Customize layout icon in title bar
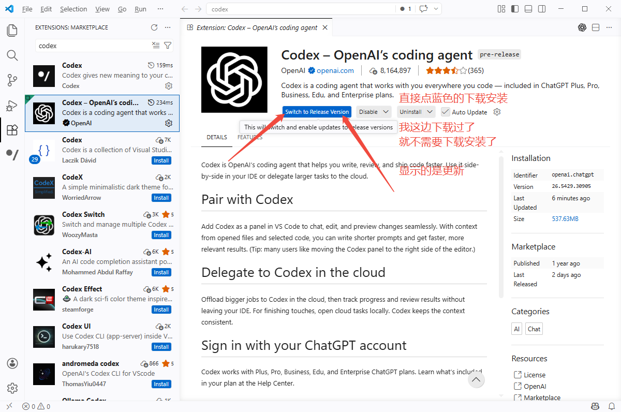The height and width of the screenshot is (412, 621). [x=501, y=9]
